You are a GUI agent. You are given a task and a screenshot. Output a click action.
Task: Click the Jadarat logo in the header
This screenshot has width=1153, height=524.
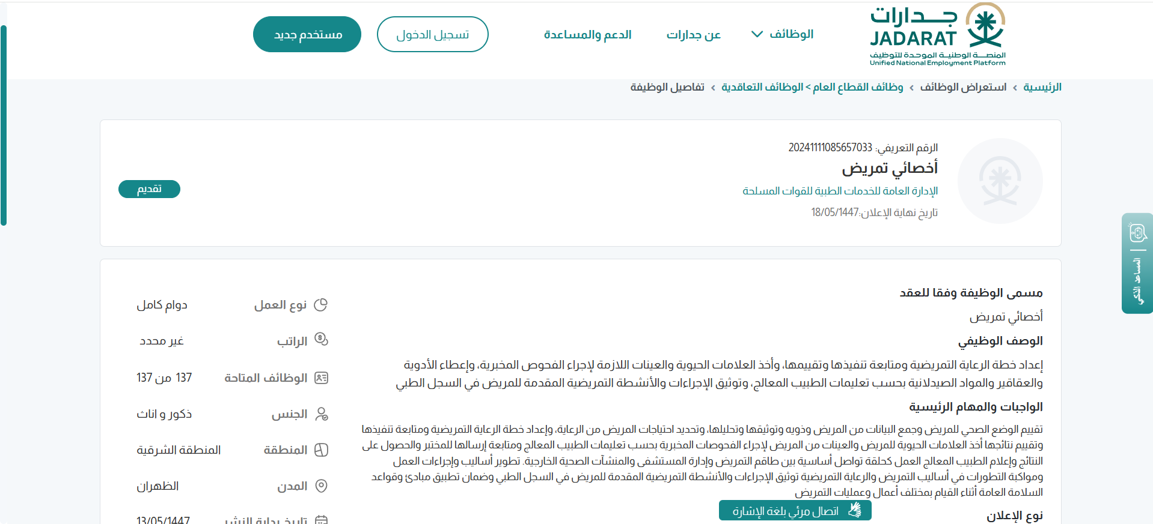tap(937, 35)
